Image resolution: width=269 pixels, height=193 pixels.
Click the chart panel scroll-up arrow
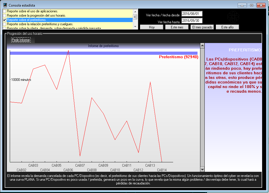click(x=202, y=46)
